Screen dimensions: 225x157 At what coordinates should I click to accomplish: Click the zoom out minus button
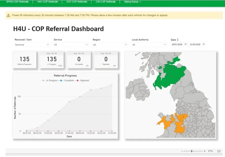point(182,151)
